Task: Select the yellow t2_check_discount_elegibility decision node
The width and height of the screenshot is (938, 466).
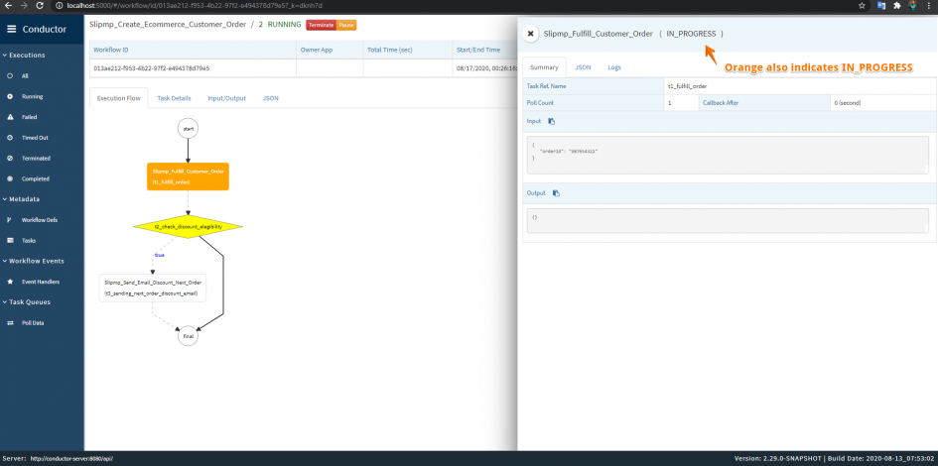Action: pos(188,227)
